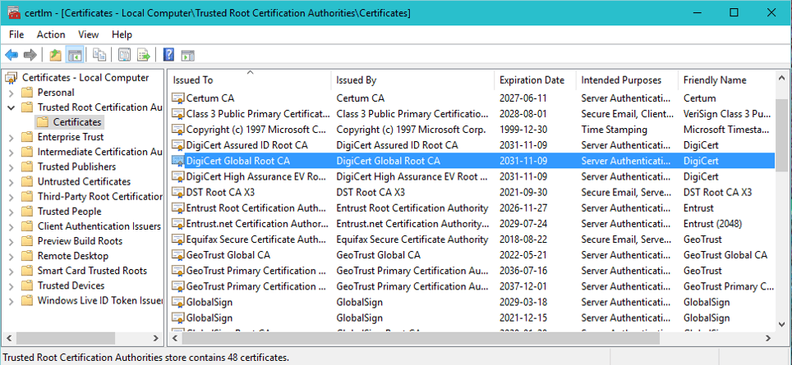Collapse Trusted Root Certification Authorities node
This screenshot has height=365, width=792.
point(12,107)
